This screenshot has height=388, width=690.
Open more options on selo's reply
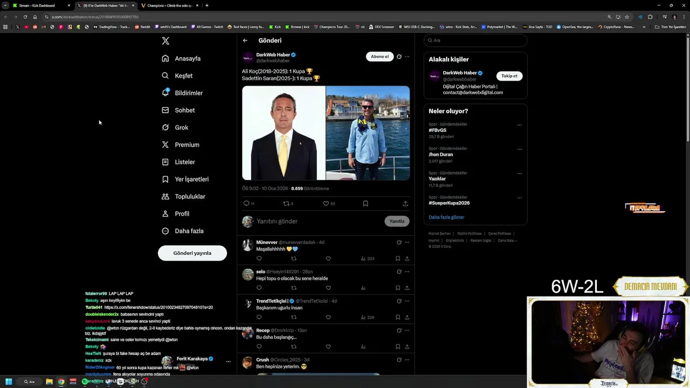[x=407, y=272]
